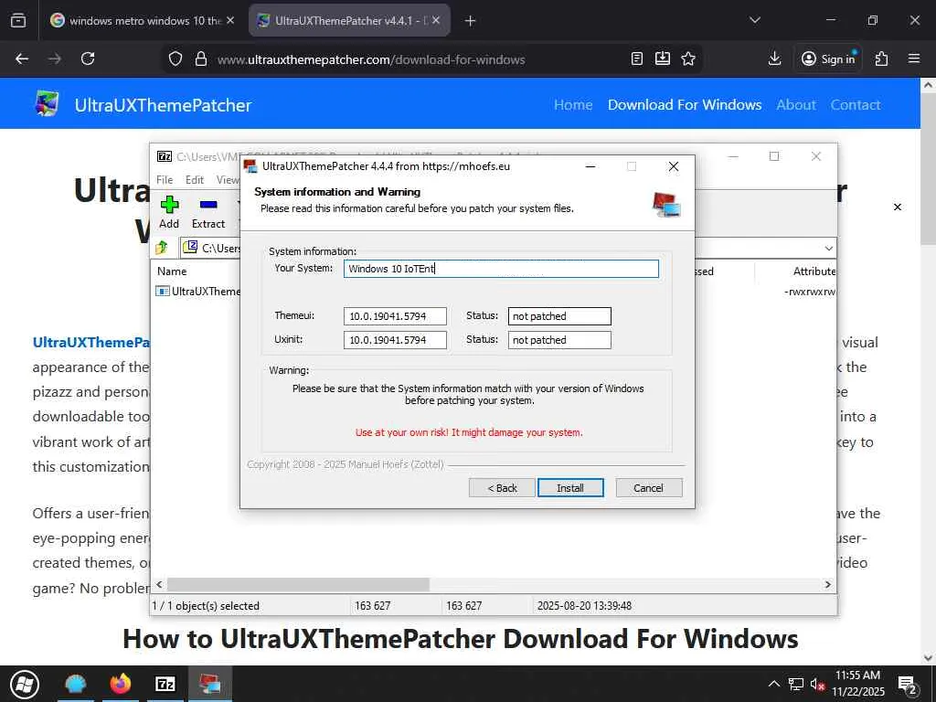Click the UltraUXThemePatcher site title text

[x=163, y=105]
